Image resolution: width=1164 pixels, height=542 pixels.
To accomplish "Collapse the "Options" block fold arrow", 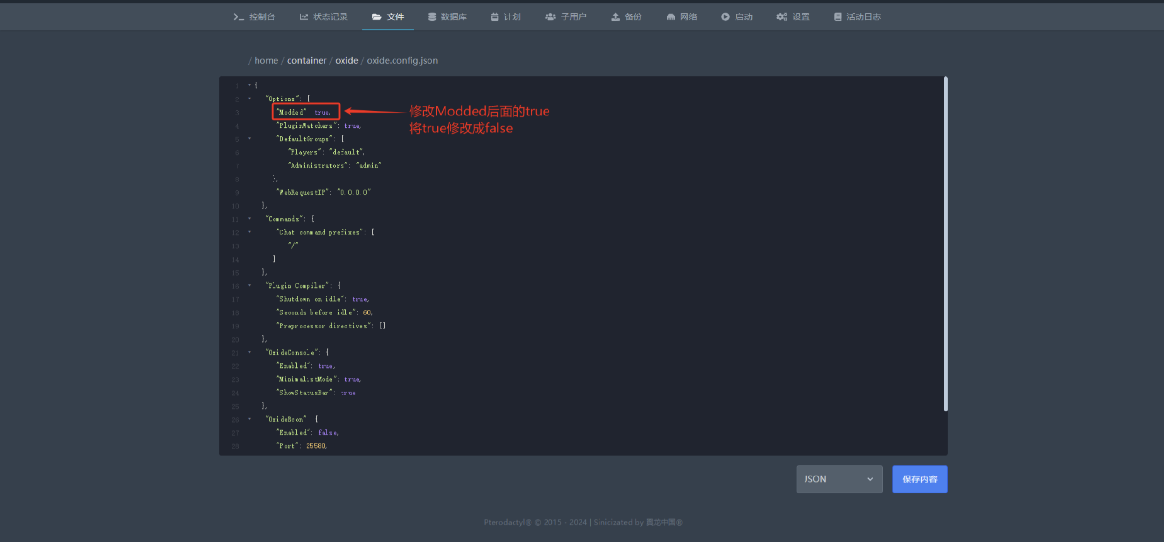I will [x=250, y=99].
